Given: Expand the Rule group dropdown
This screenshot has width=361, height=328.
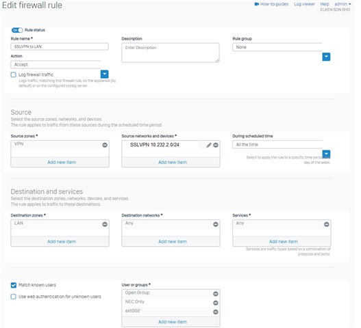Looking at the screenshot, I should [326, 57].
